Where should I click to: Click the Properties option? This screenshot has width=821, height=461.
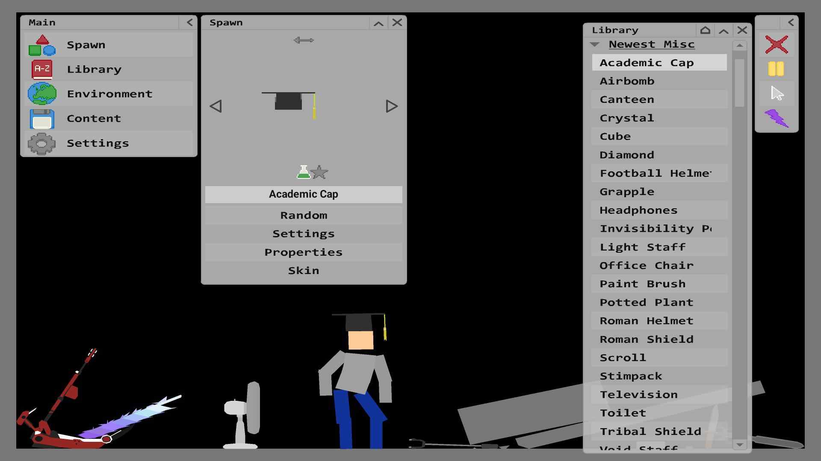303,251
